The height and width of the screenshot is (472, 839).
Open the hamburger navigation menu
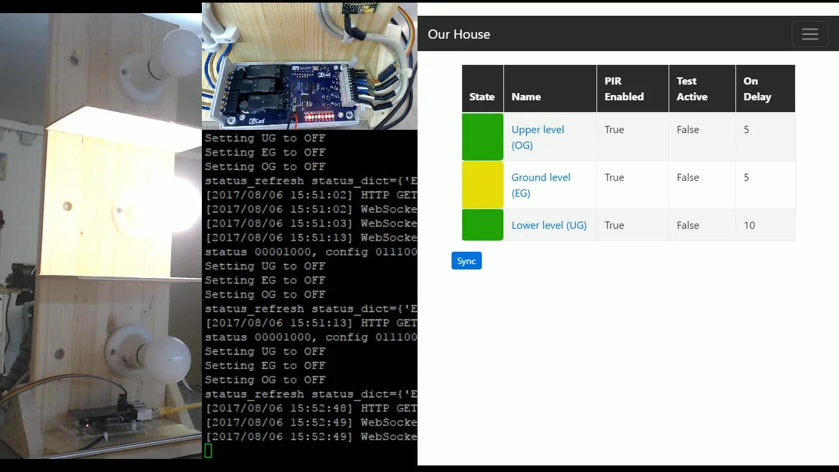810,34
